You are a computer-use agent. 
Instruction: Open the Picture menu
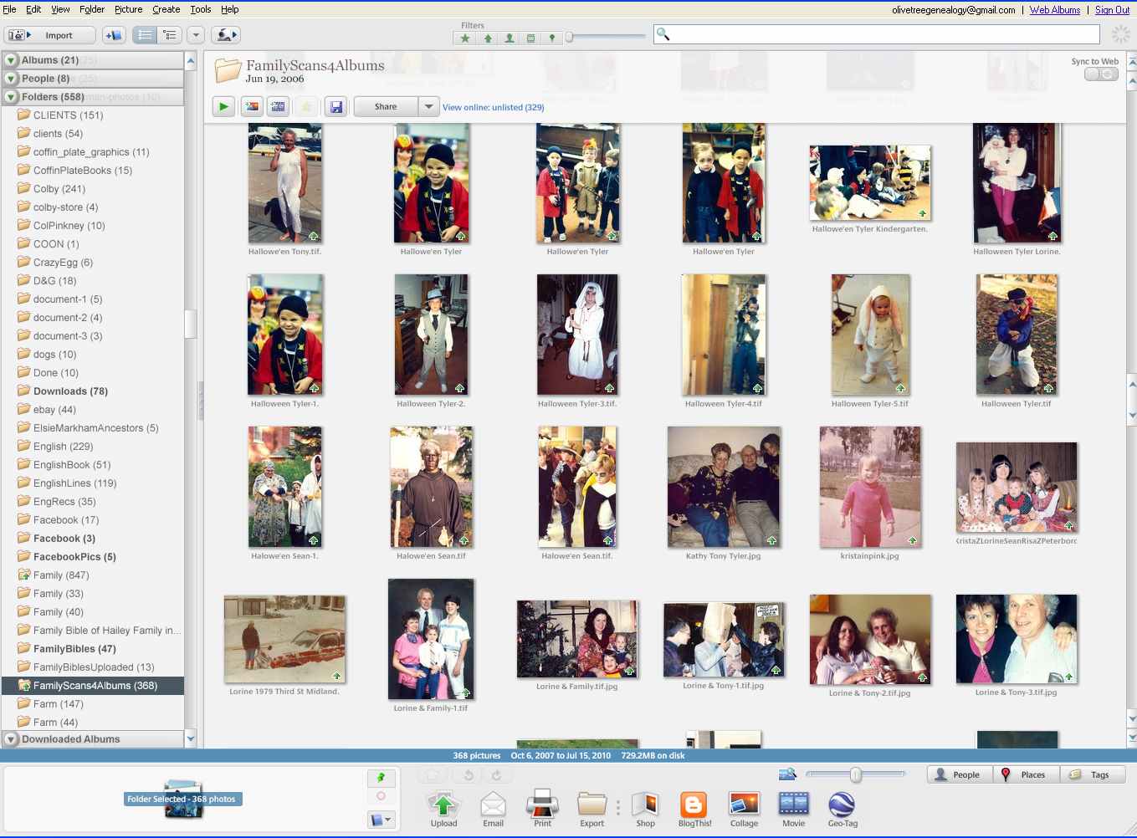point(128,9)
